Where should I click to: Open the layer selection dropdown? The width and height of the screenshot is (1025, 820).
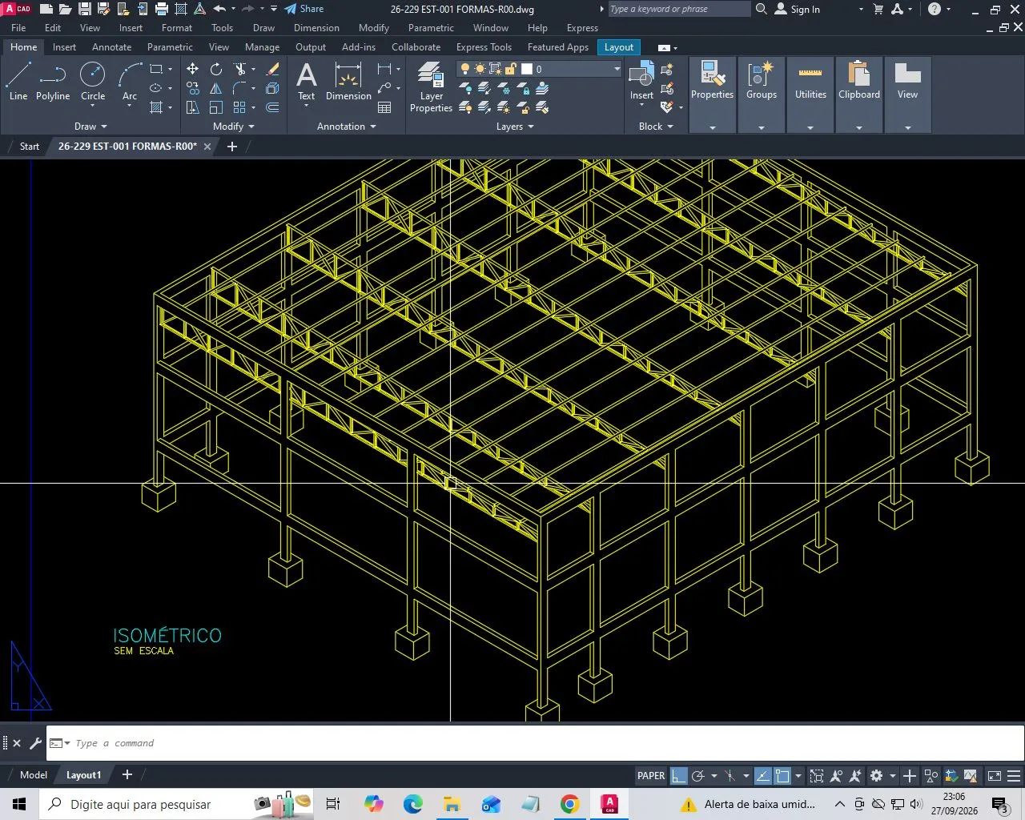coord(617,69)
